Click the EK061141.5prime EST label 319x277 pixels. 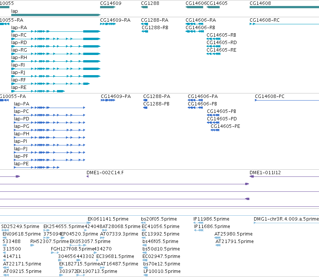coord(108,219)
